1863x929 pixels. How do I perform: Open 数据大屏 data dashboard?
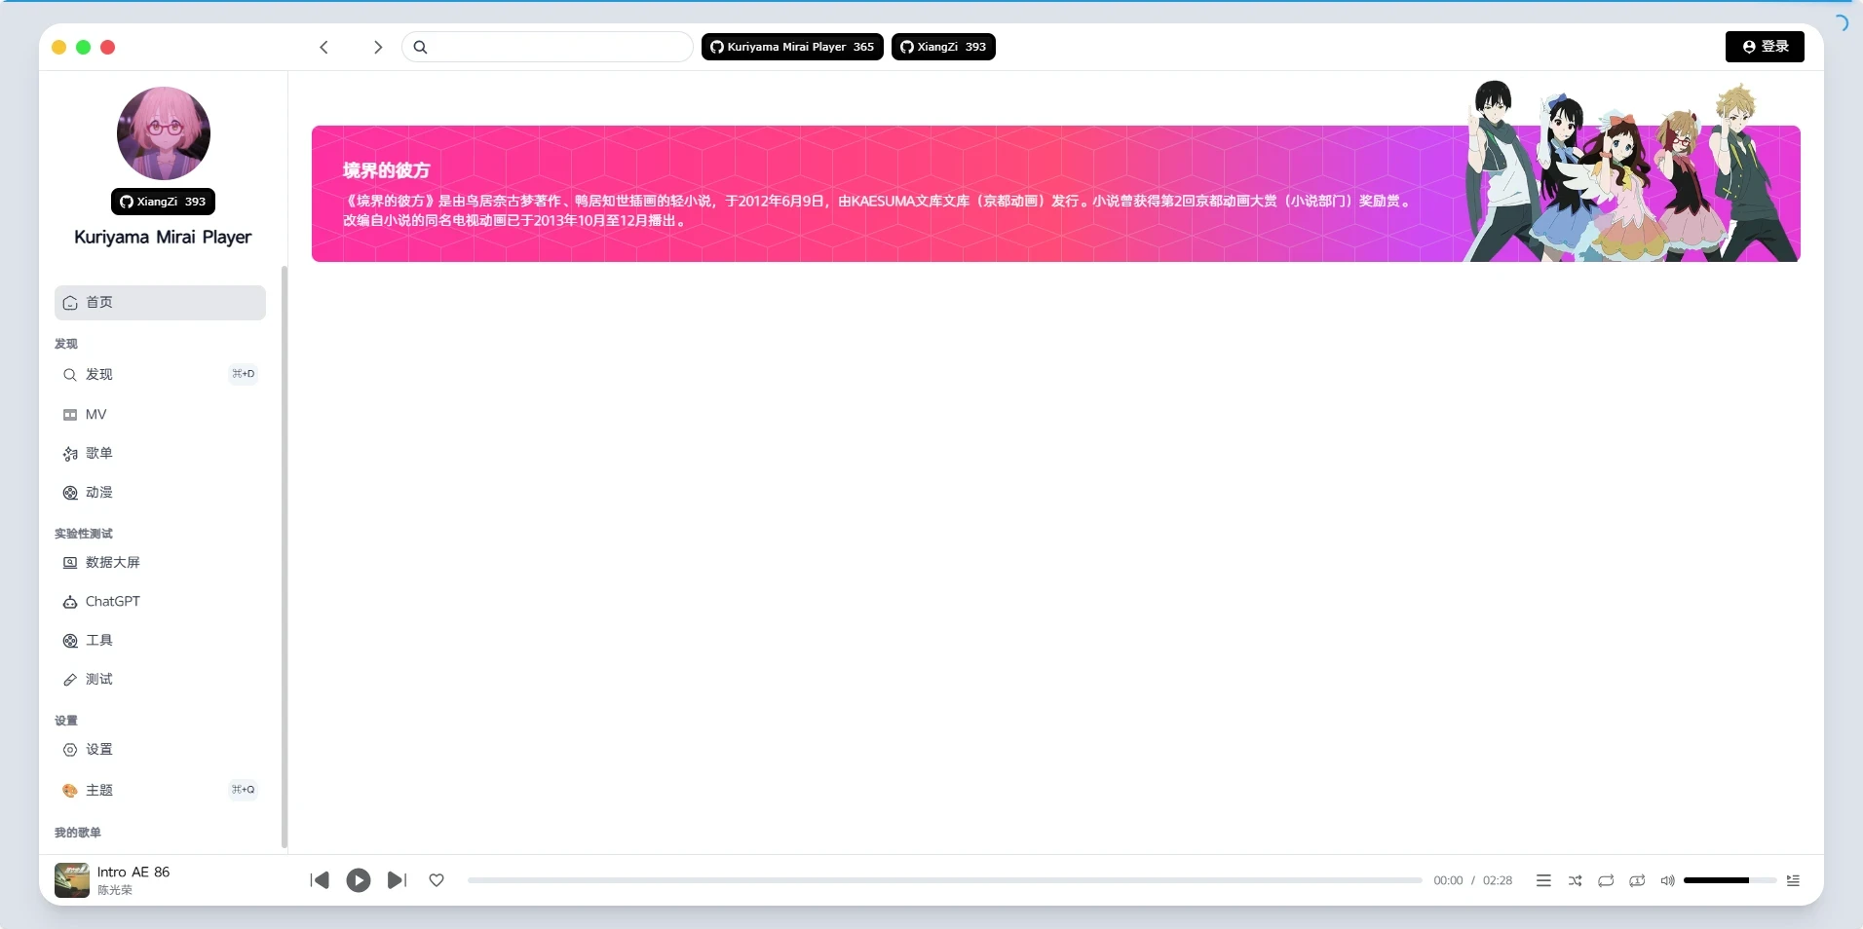[160, 563]
